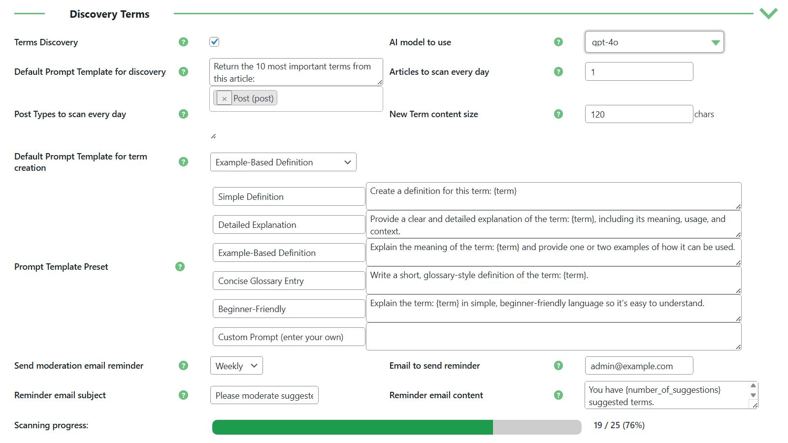Show help for Reminder email subject
This screenshot has height=443, width=788.
pos(183,395)
